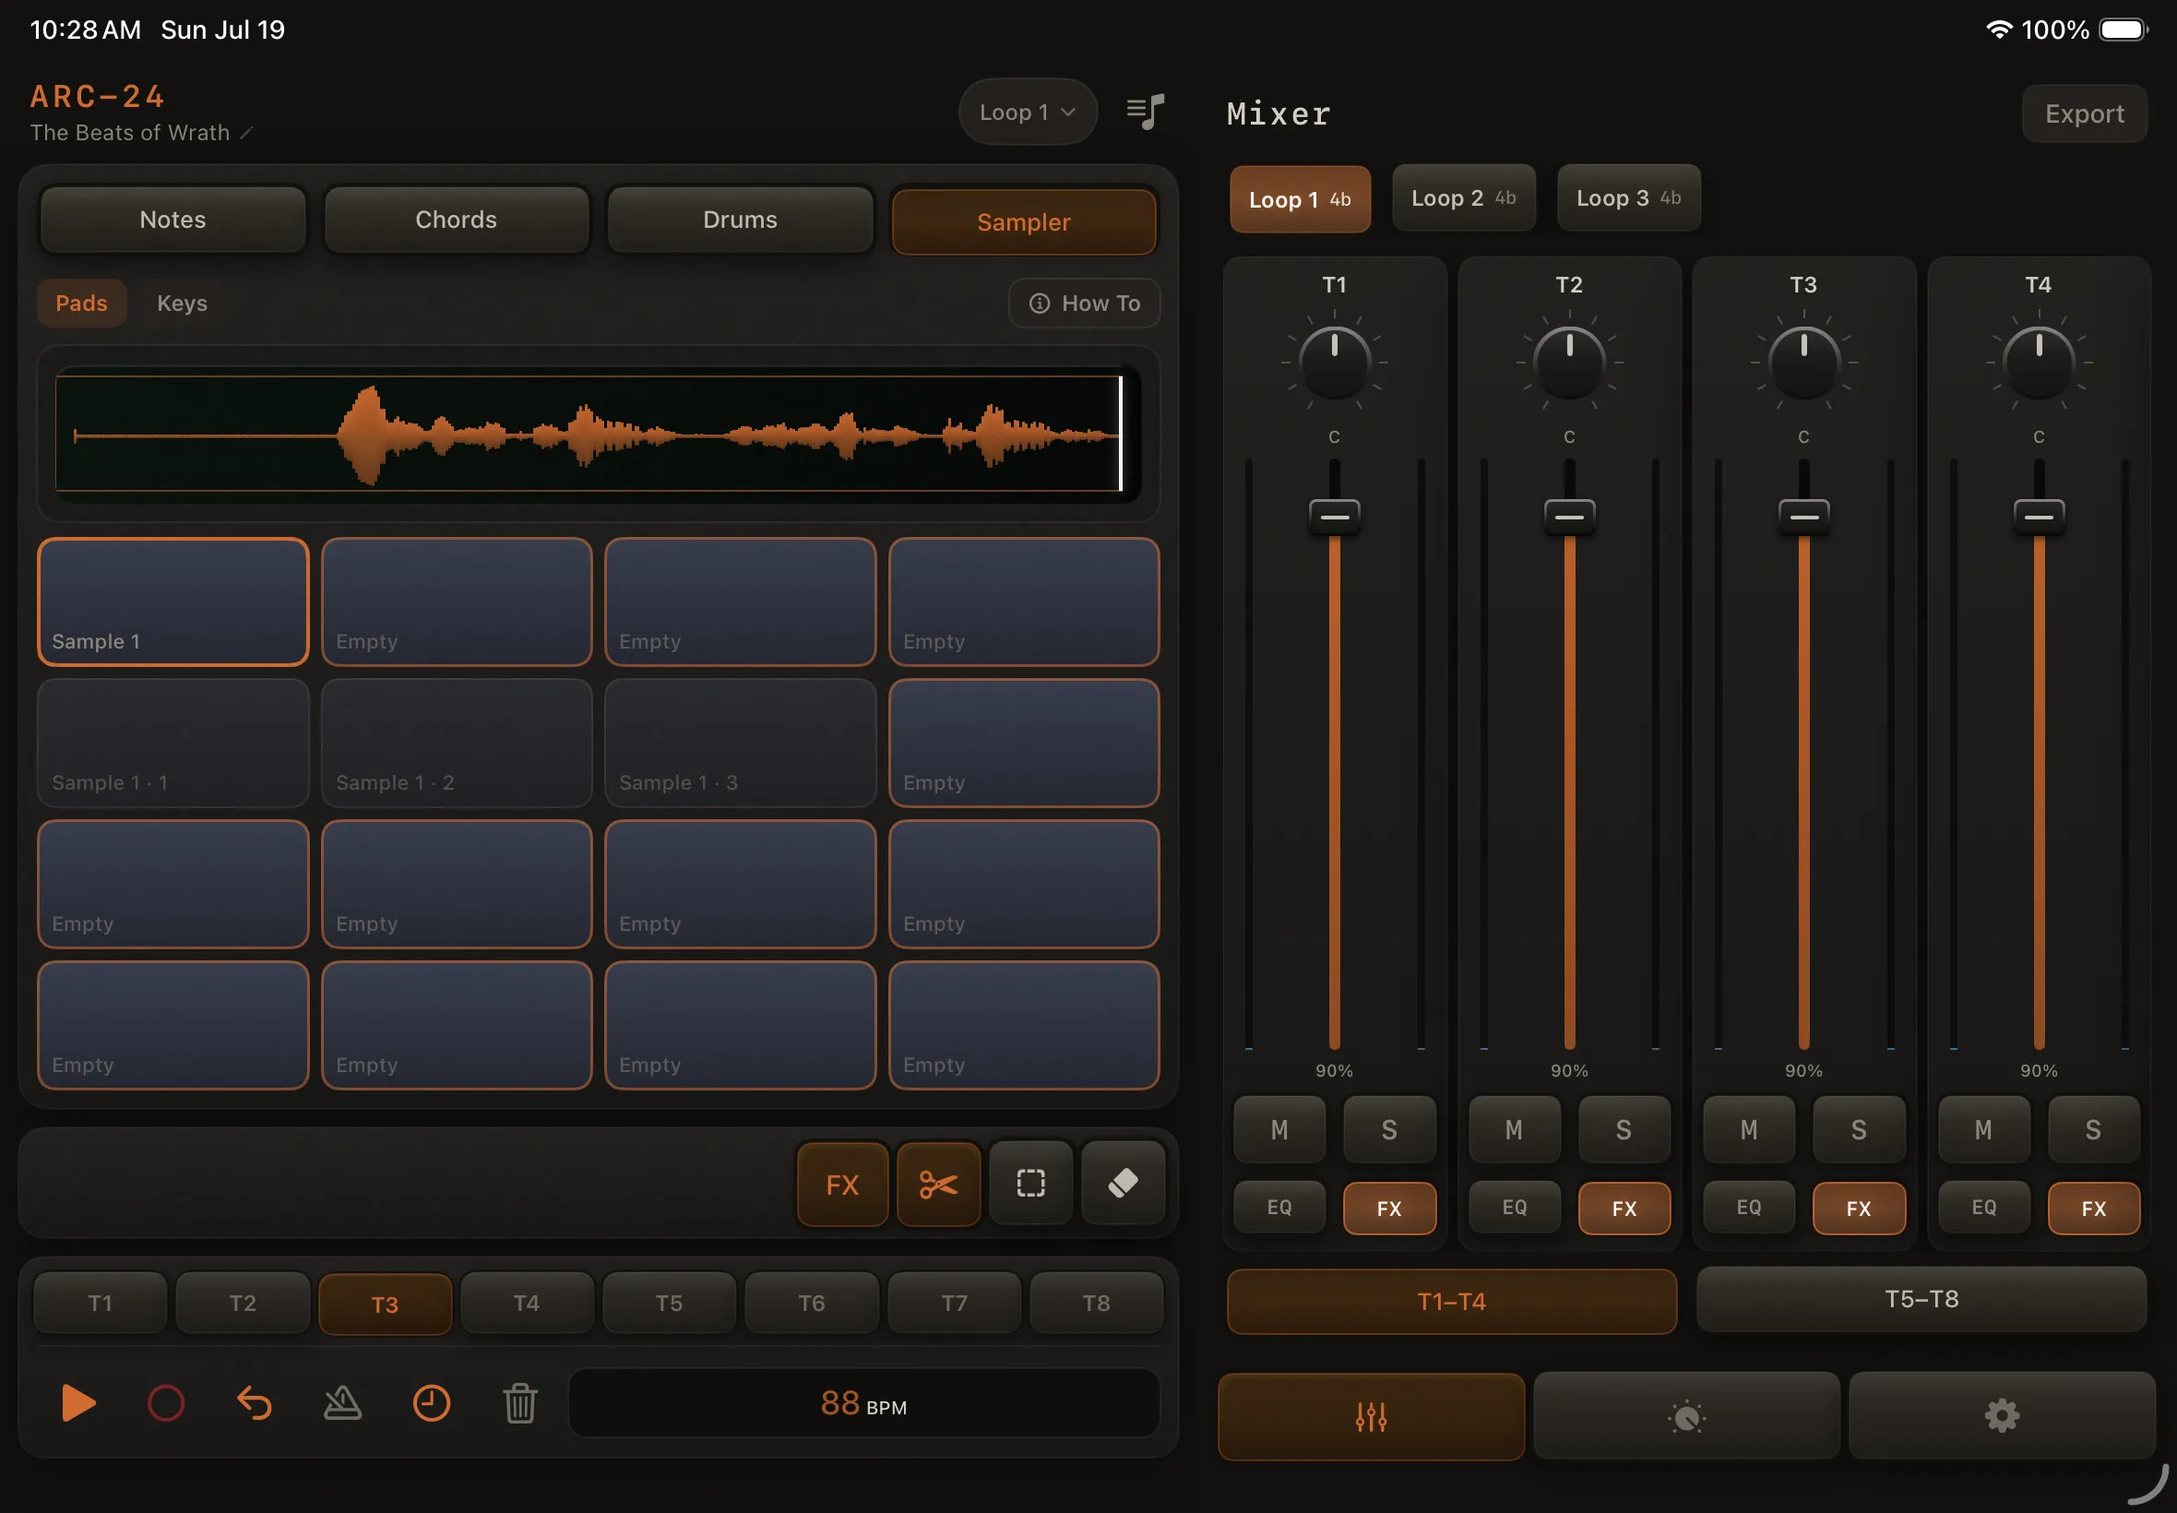The image size is (2177, 1513).
Task: Toggle FX on mixer track T4
Action: [2094, 1208]
